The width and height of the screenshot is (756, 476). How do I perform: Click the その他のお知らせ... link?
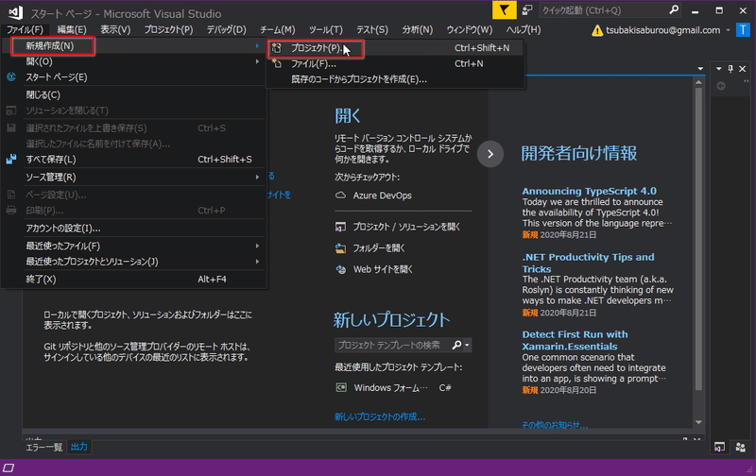(x=555, y=425)
